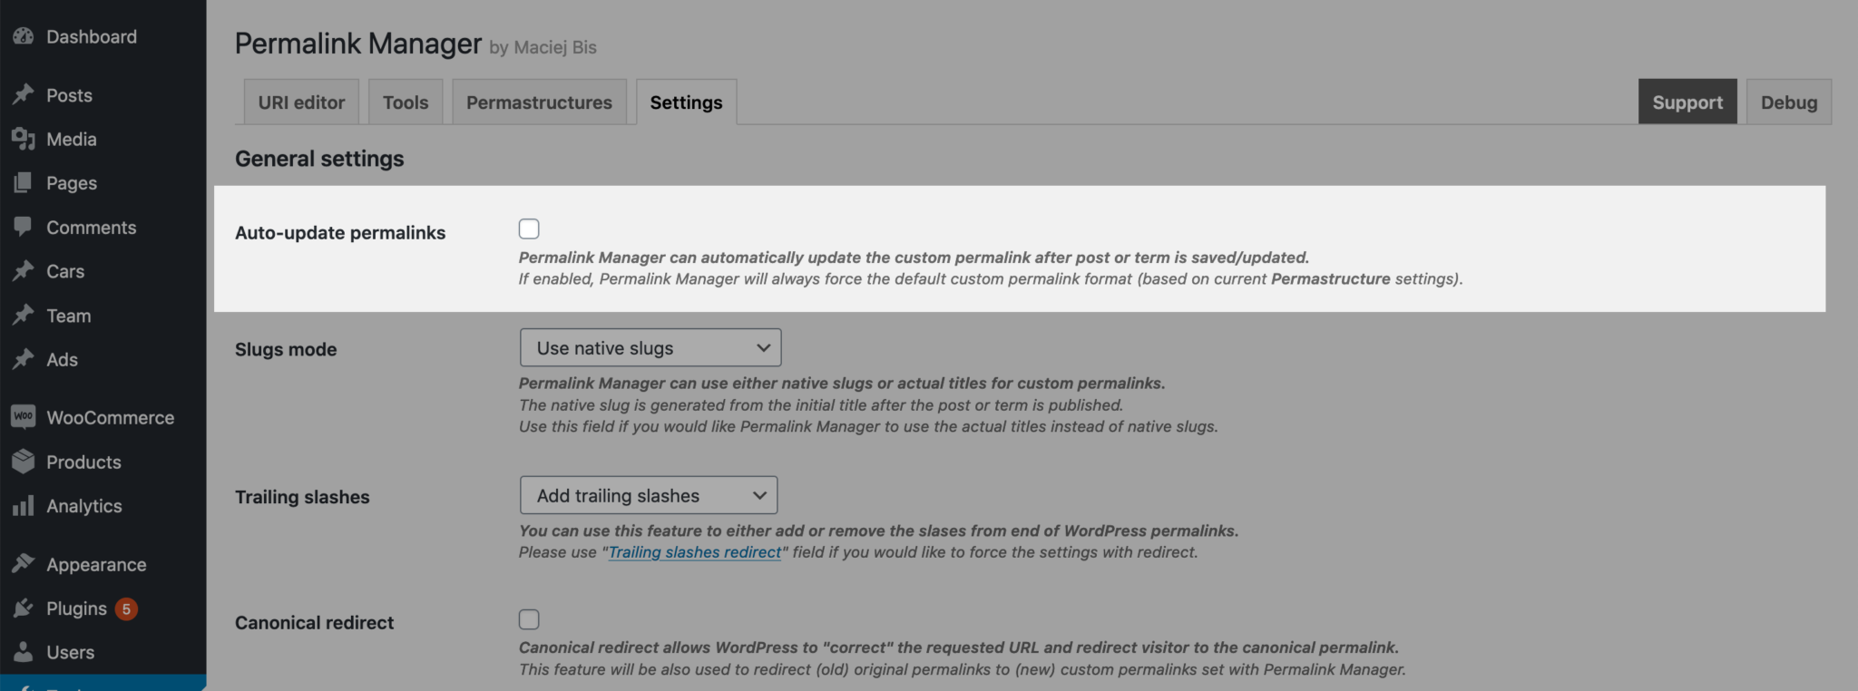
Task: Click the Dashboard gauge icon
Action: 24,36
